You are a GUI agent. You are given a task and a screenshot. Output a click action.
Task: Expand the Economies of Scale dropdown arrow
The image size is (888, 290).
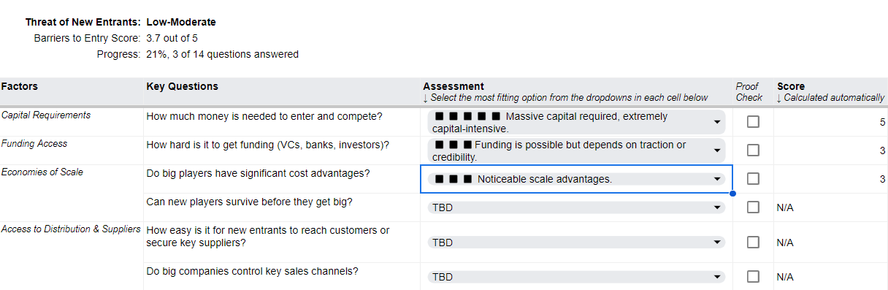click(x=717, y=179)
